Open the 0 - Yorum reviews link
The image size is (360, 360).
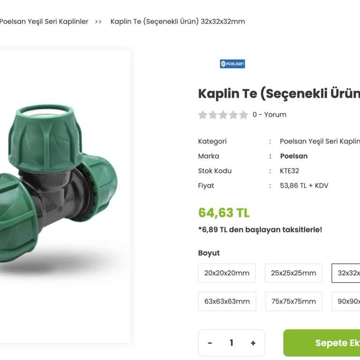coord(269,115)
